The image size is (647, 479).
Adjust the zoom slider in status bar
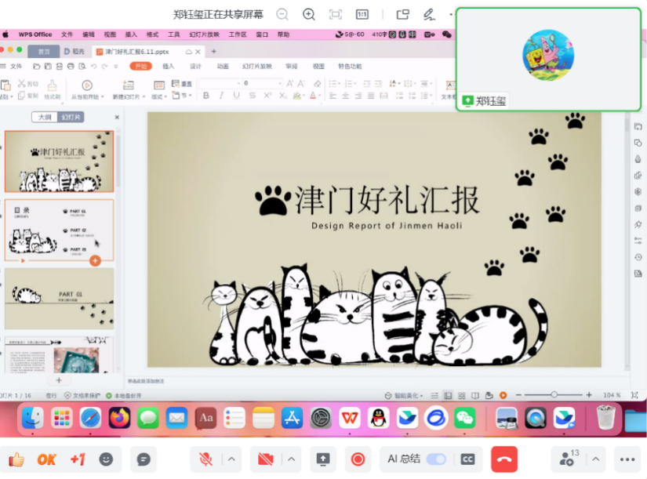(554, 394)
